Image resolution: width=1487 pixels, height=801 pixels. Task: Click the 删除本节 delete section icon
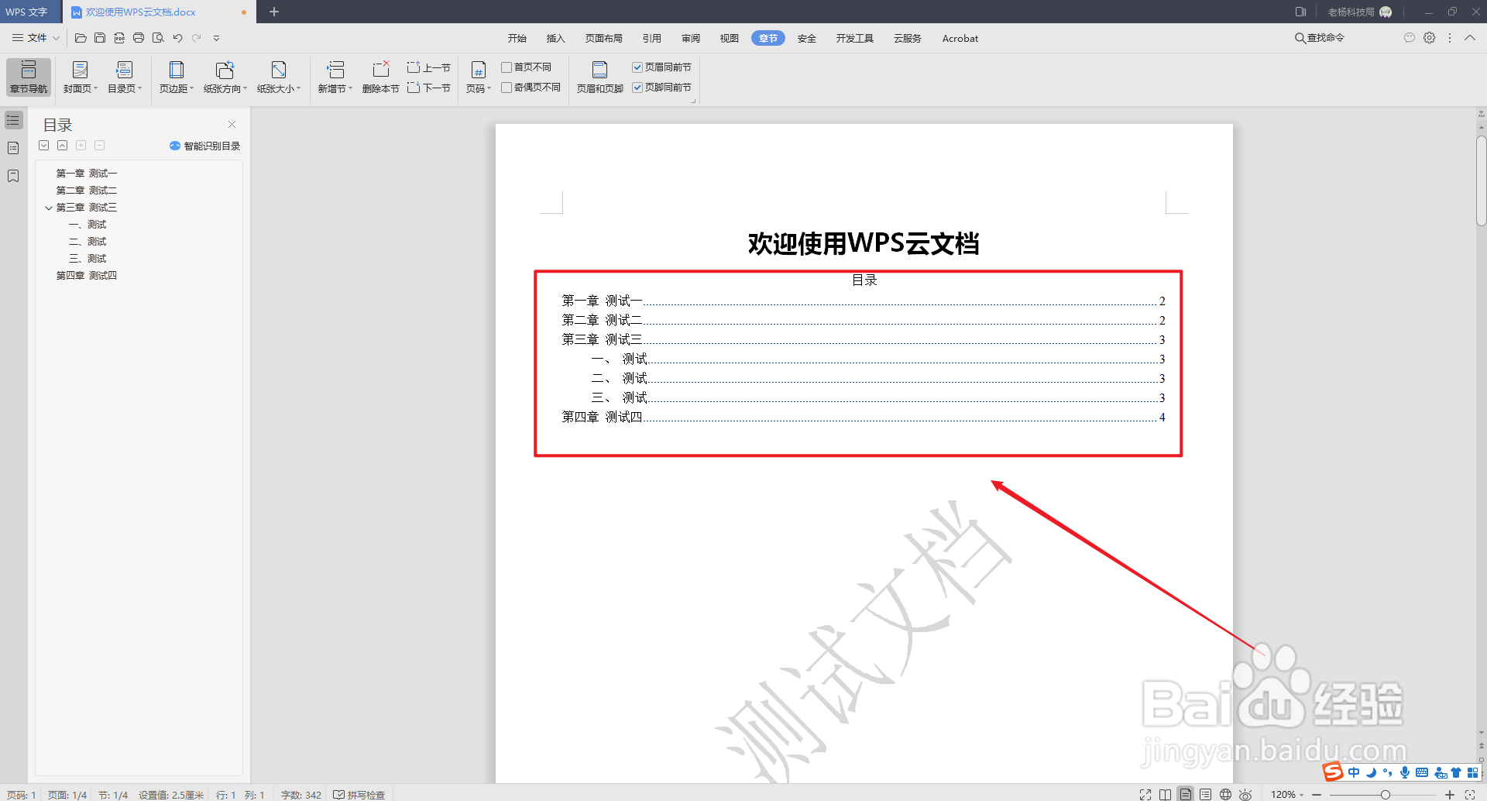click(380, 77)
